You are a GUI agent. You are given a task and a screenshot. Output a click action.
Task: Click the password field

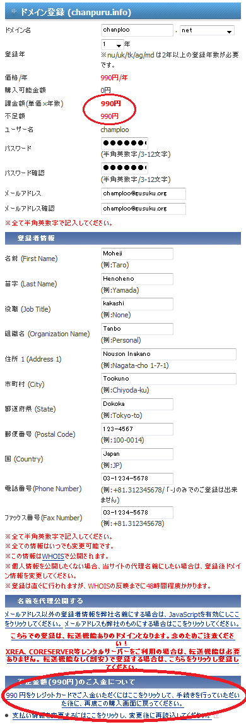[125, 142]
